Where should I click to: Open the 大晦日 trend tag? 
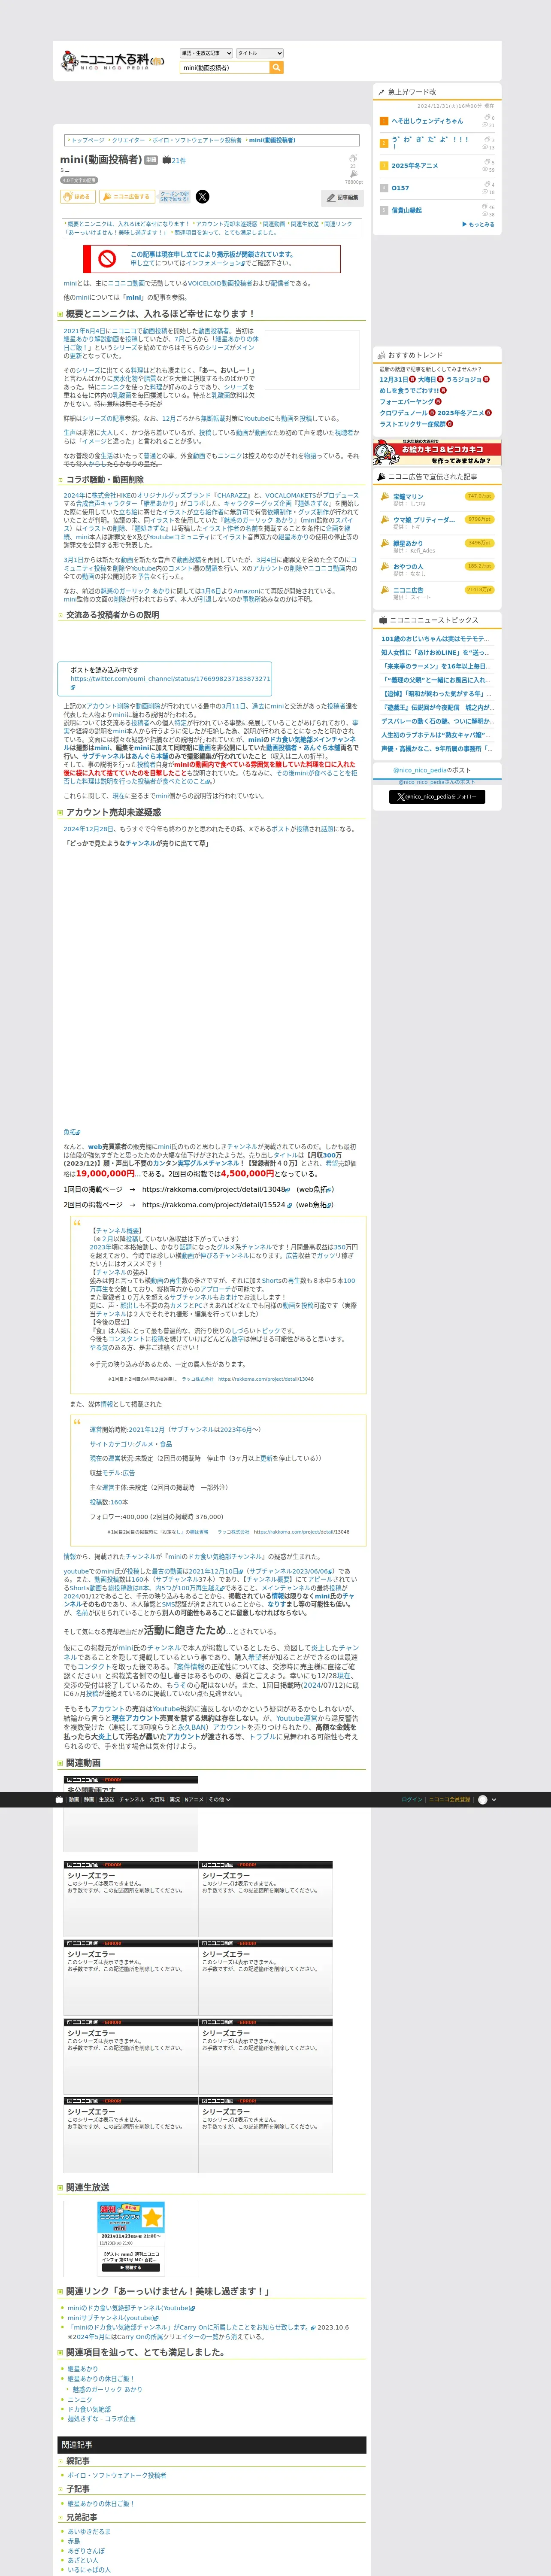pos(426,380)
